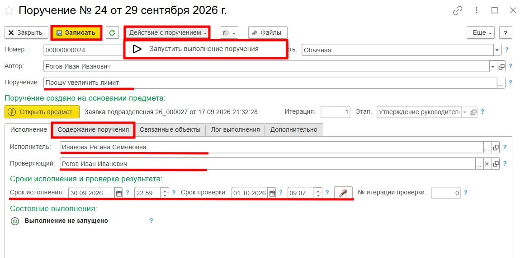Viewport: 520px width, 258px height.
Task: Click Открыть предмет button
Action: click(42, 112)
